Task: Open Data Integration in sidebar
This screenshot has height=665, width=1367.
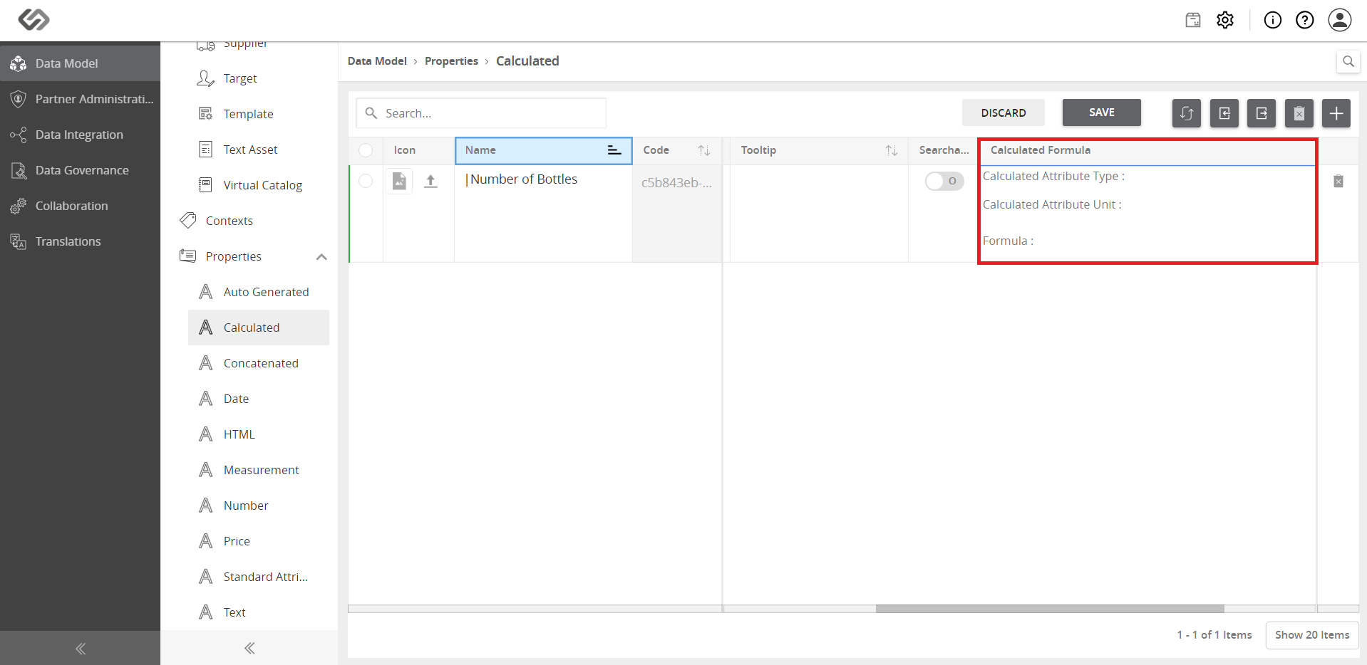Action: pos(80,135)
